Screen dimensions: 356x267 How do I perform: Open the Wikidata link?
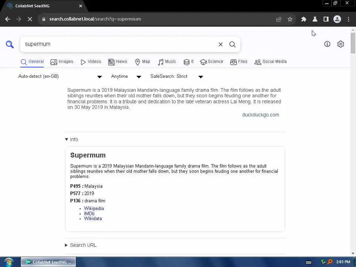click(x=93, y=219)
